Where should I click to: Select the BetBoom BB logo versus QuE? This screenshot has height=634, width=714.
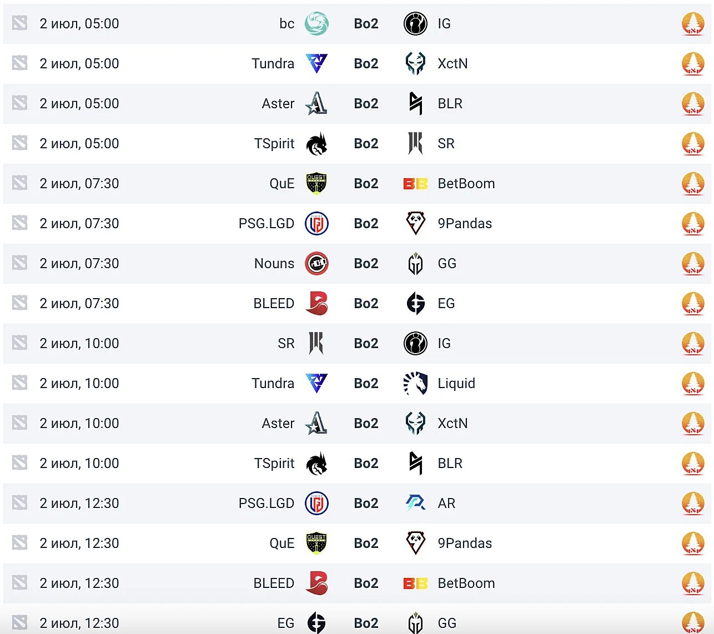coord(415,184)
